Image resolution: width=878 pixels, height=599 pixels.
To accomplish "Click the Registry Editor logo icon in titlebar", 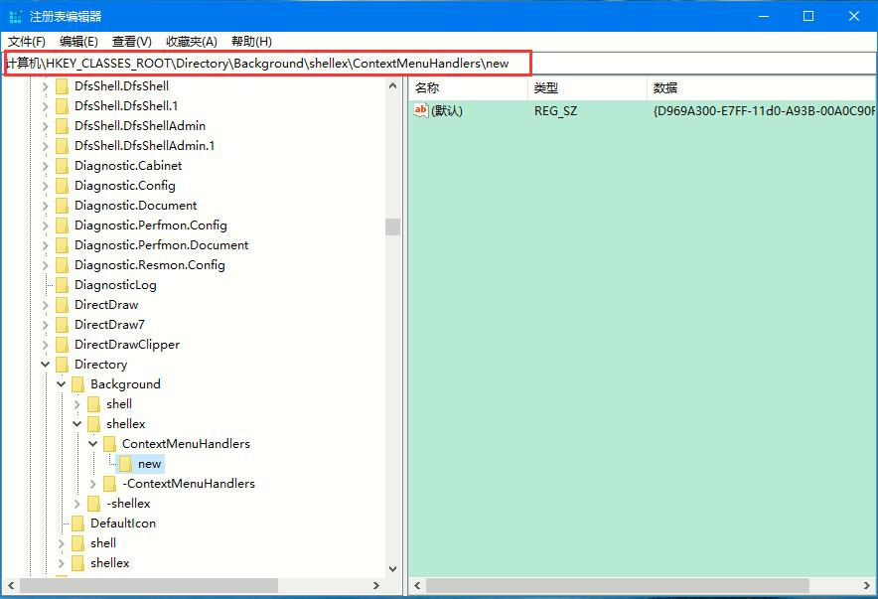I will coord(14,14).
